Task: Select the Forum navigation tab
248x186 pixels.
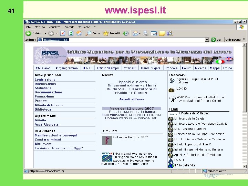Action: coord(186,68)
